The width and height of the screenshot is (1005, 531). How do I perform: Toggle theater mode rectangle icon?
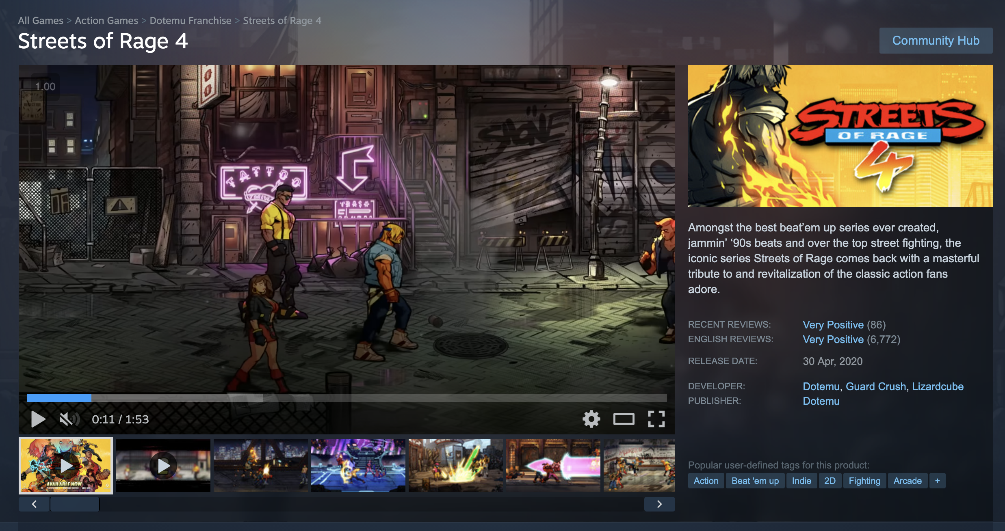[x=624, y=419]
